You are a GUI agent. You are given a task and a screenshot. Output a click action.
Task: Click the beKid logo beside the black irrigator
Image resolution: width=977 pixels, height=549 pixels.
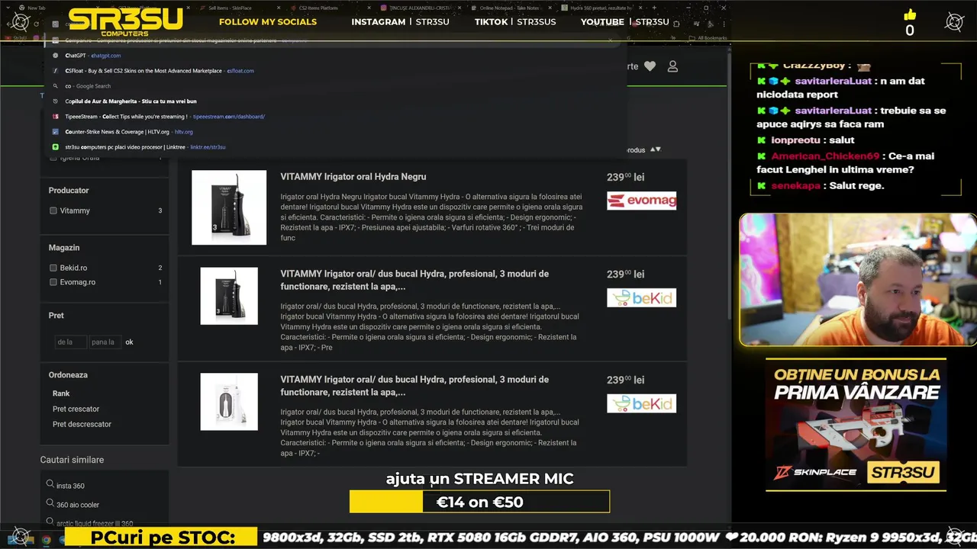(641, 297)
